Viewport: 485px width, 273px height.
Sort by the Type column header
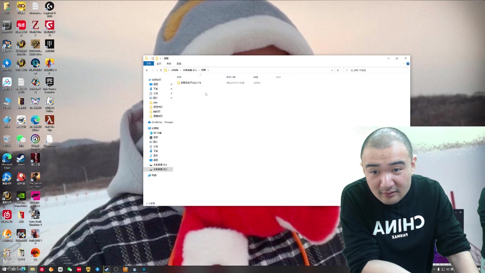[x=264, y=77]
